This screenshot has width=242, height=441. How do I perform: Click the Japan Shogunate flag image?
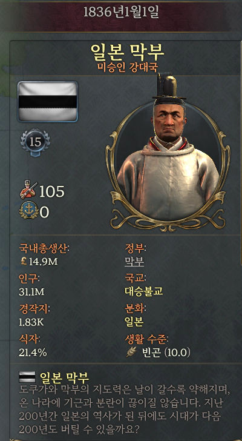(x=47, y=102)
